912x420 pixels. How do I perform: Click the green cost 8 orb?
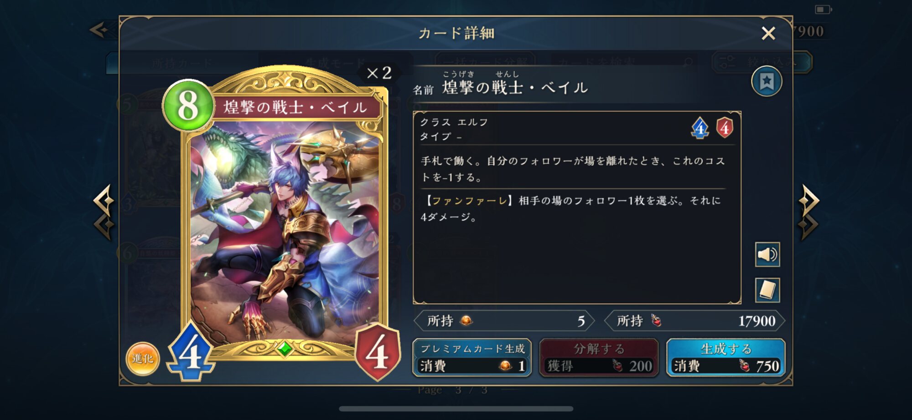pos(188,106)
